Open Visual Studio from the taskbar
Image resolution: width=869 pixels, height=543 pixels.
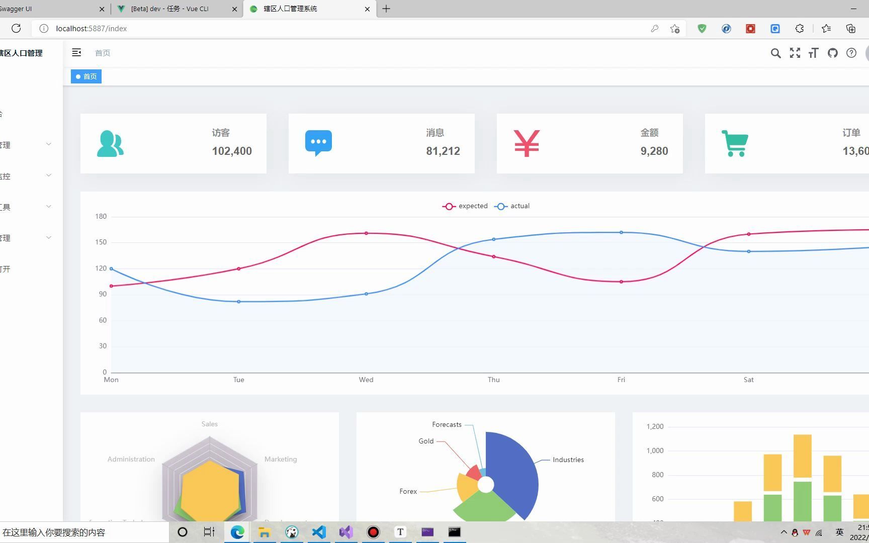(346, 532)
